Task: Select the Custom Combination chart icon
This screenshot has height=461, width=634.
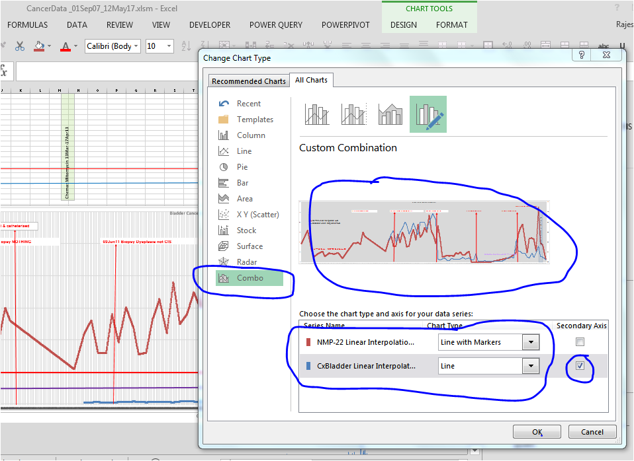Action: click(x=428, y=114)
